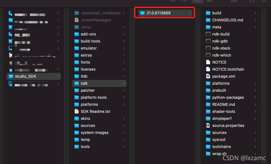Select ".download...rmediates" folder name
This screenshot has height=164, width=271.
(101, 13)
